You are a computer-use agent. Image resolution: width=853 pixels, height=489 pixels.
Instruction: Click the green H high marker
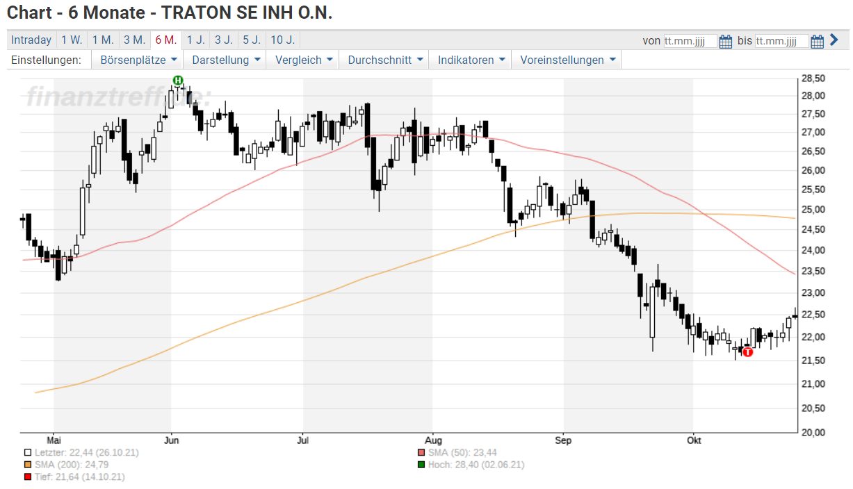click(178, 81)
